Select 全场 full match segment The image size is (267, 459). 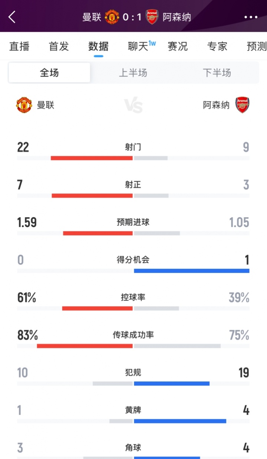click(x=49, y=72)
